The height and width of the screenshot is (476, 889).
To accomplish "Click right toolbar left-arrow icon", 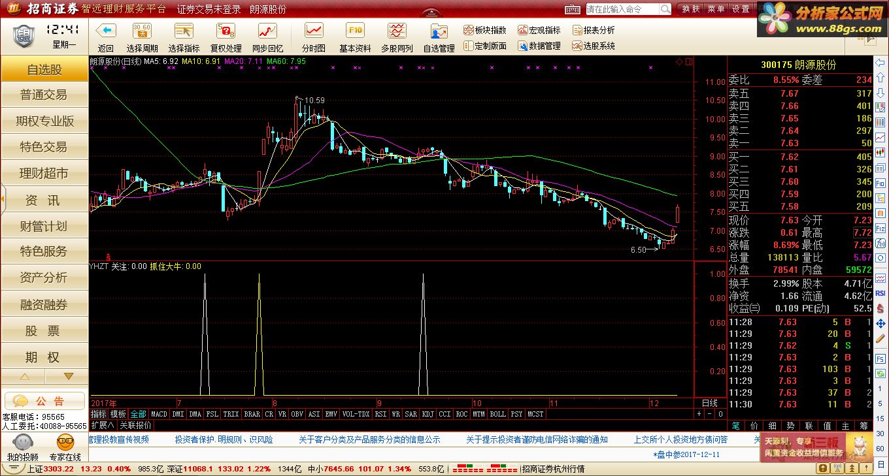I will tap(881, 63).
